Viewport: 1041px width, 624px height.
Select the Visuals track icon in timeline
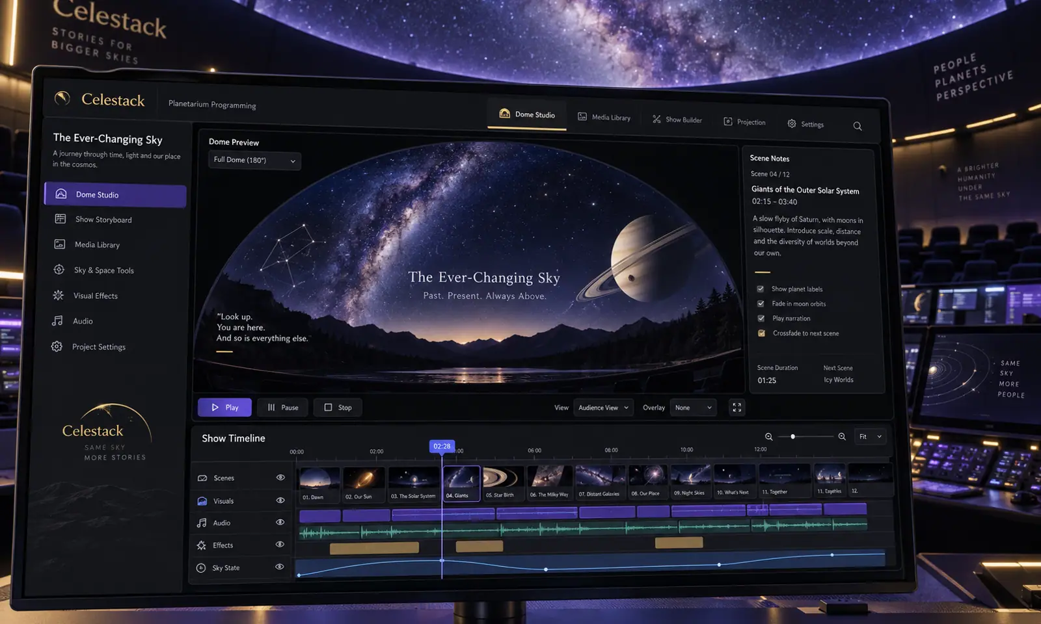pos(202,501)
